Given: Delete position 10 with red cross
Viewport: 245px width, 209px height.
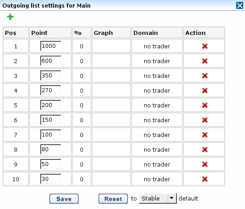Looking at the screenshot, I should (x=205, y=179).
